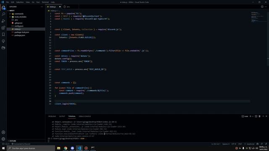Click the split editor right icon

pyautogui.click(x=262, y=7)
